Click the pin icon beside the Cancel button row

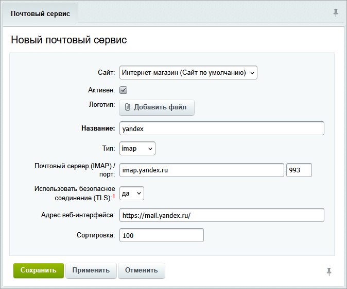[329, 271]
